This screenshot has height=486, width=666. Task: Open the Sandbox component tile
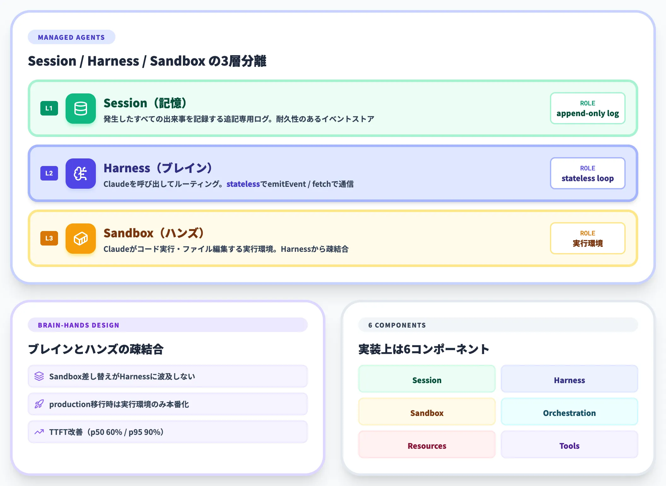(427, 412)
